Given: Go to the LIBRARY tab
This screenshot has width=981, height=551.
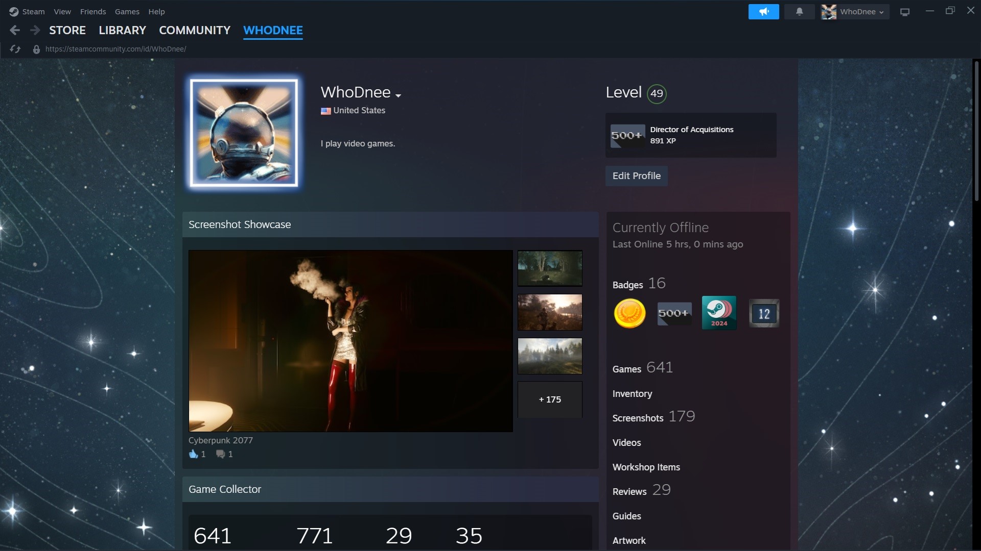Looking at the screenshot, I should [x=122, y=30].
